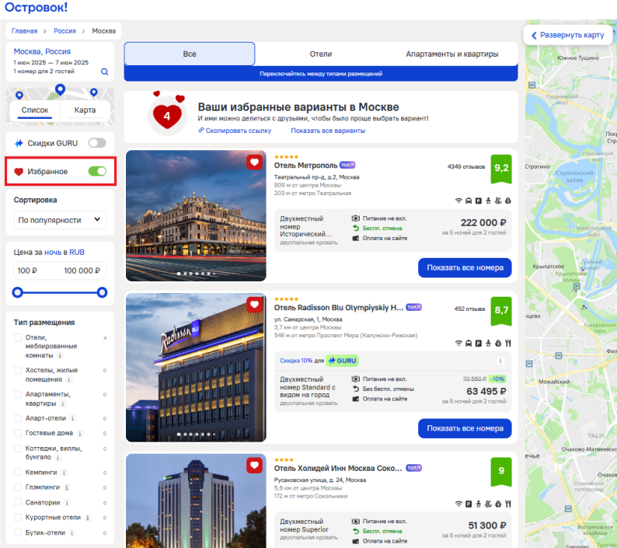The height and width of the screenshot is (548, 617).
Task: Check Коттеджи, виллы, бунгало checkbox
Action: pyautogui.click(x=18, y=449)
